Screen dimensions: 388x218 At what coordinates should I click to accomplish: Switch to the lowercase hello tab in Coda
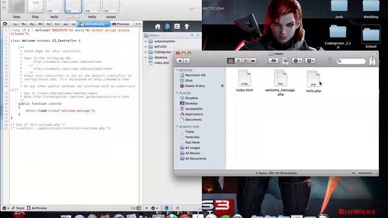pyautogui.click(x=54, y=10)
